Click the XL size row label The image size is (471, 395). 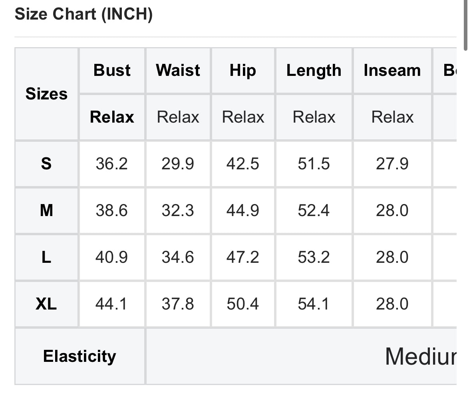click(x=46, y=304)
